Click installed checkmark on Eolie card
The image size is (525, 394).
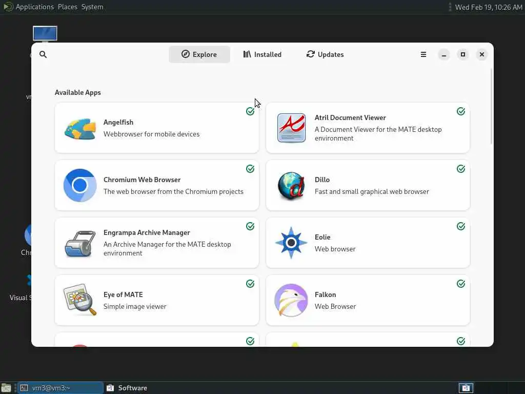pyautogui.click(x=461, y=226)
